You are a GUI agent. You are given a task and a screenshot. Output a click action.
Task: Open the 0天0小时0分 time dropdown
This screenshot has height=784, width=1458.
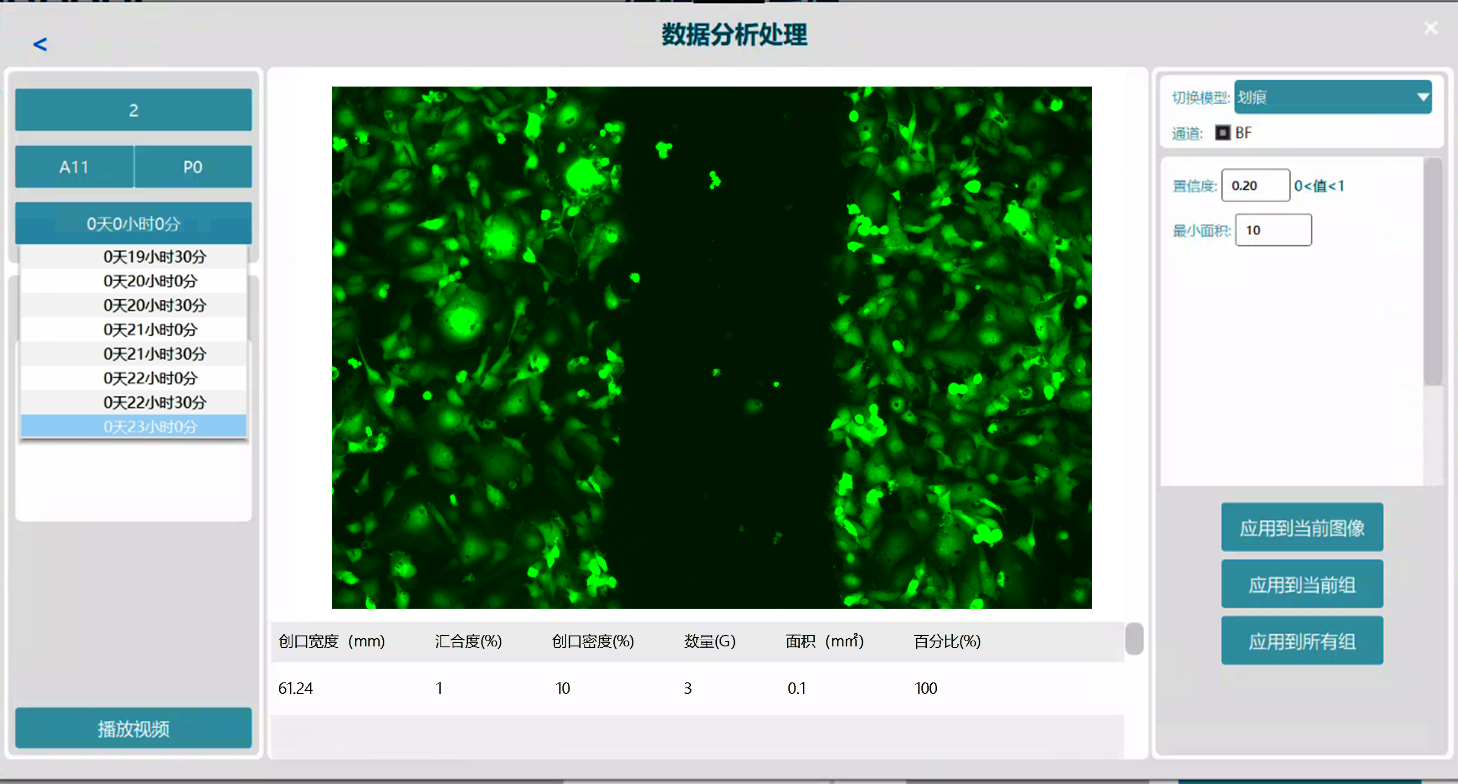(133, 224)
